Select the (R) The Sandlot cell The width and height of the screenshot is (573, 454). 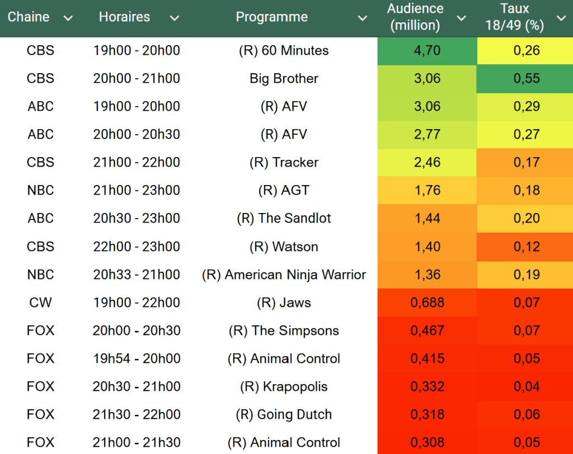tap(284, 219)
